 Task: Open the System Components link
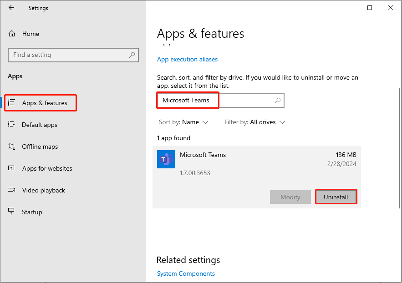point(186,273)
